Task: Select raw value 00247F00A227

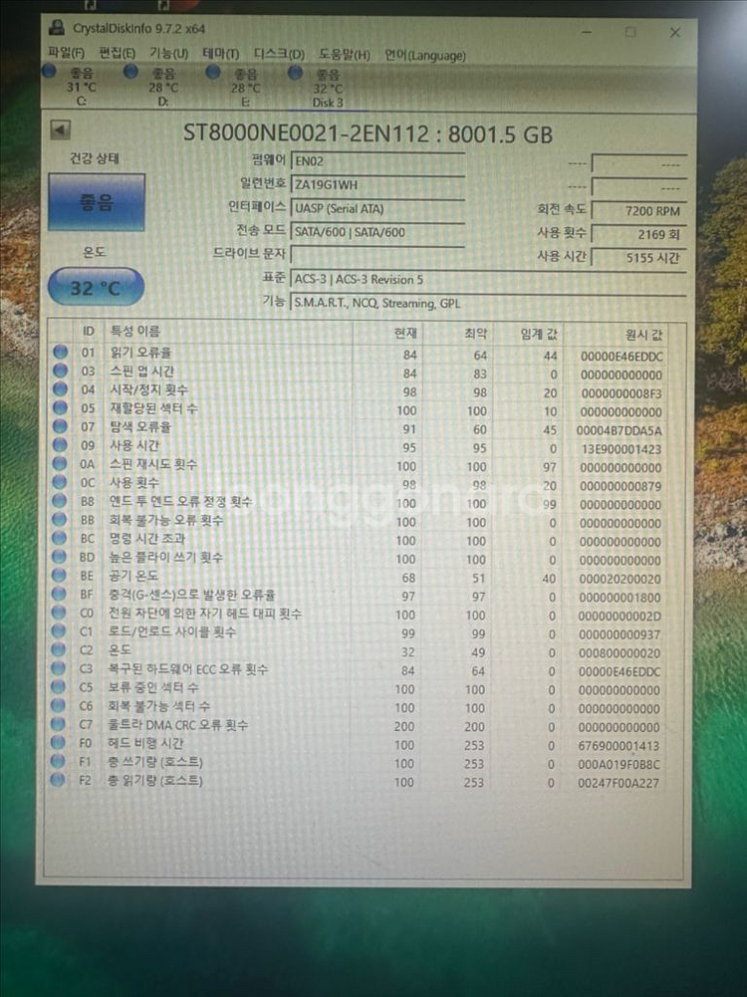Action: [619, 783]
